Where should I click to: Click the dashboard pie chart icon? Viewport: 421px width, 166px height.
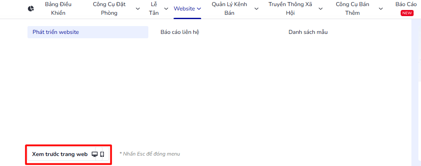click(x=31, y=9)
